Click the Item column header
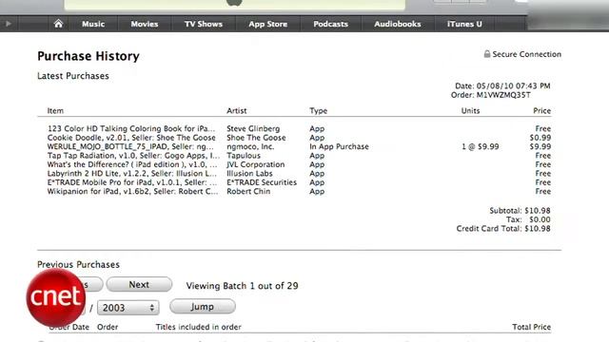This screenshot has width=609, height=342. click(55, 110)
